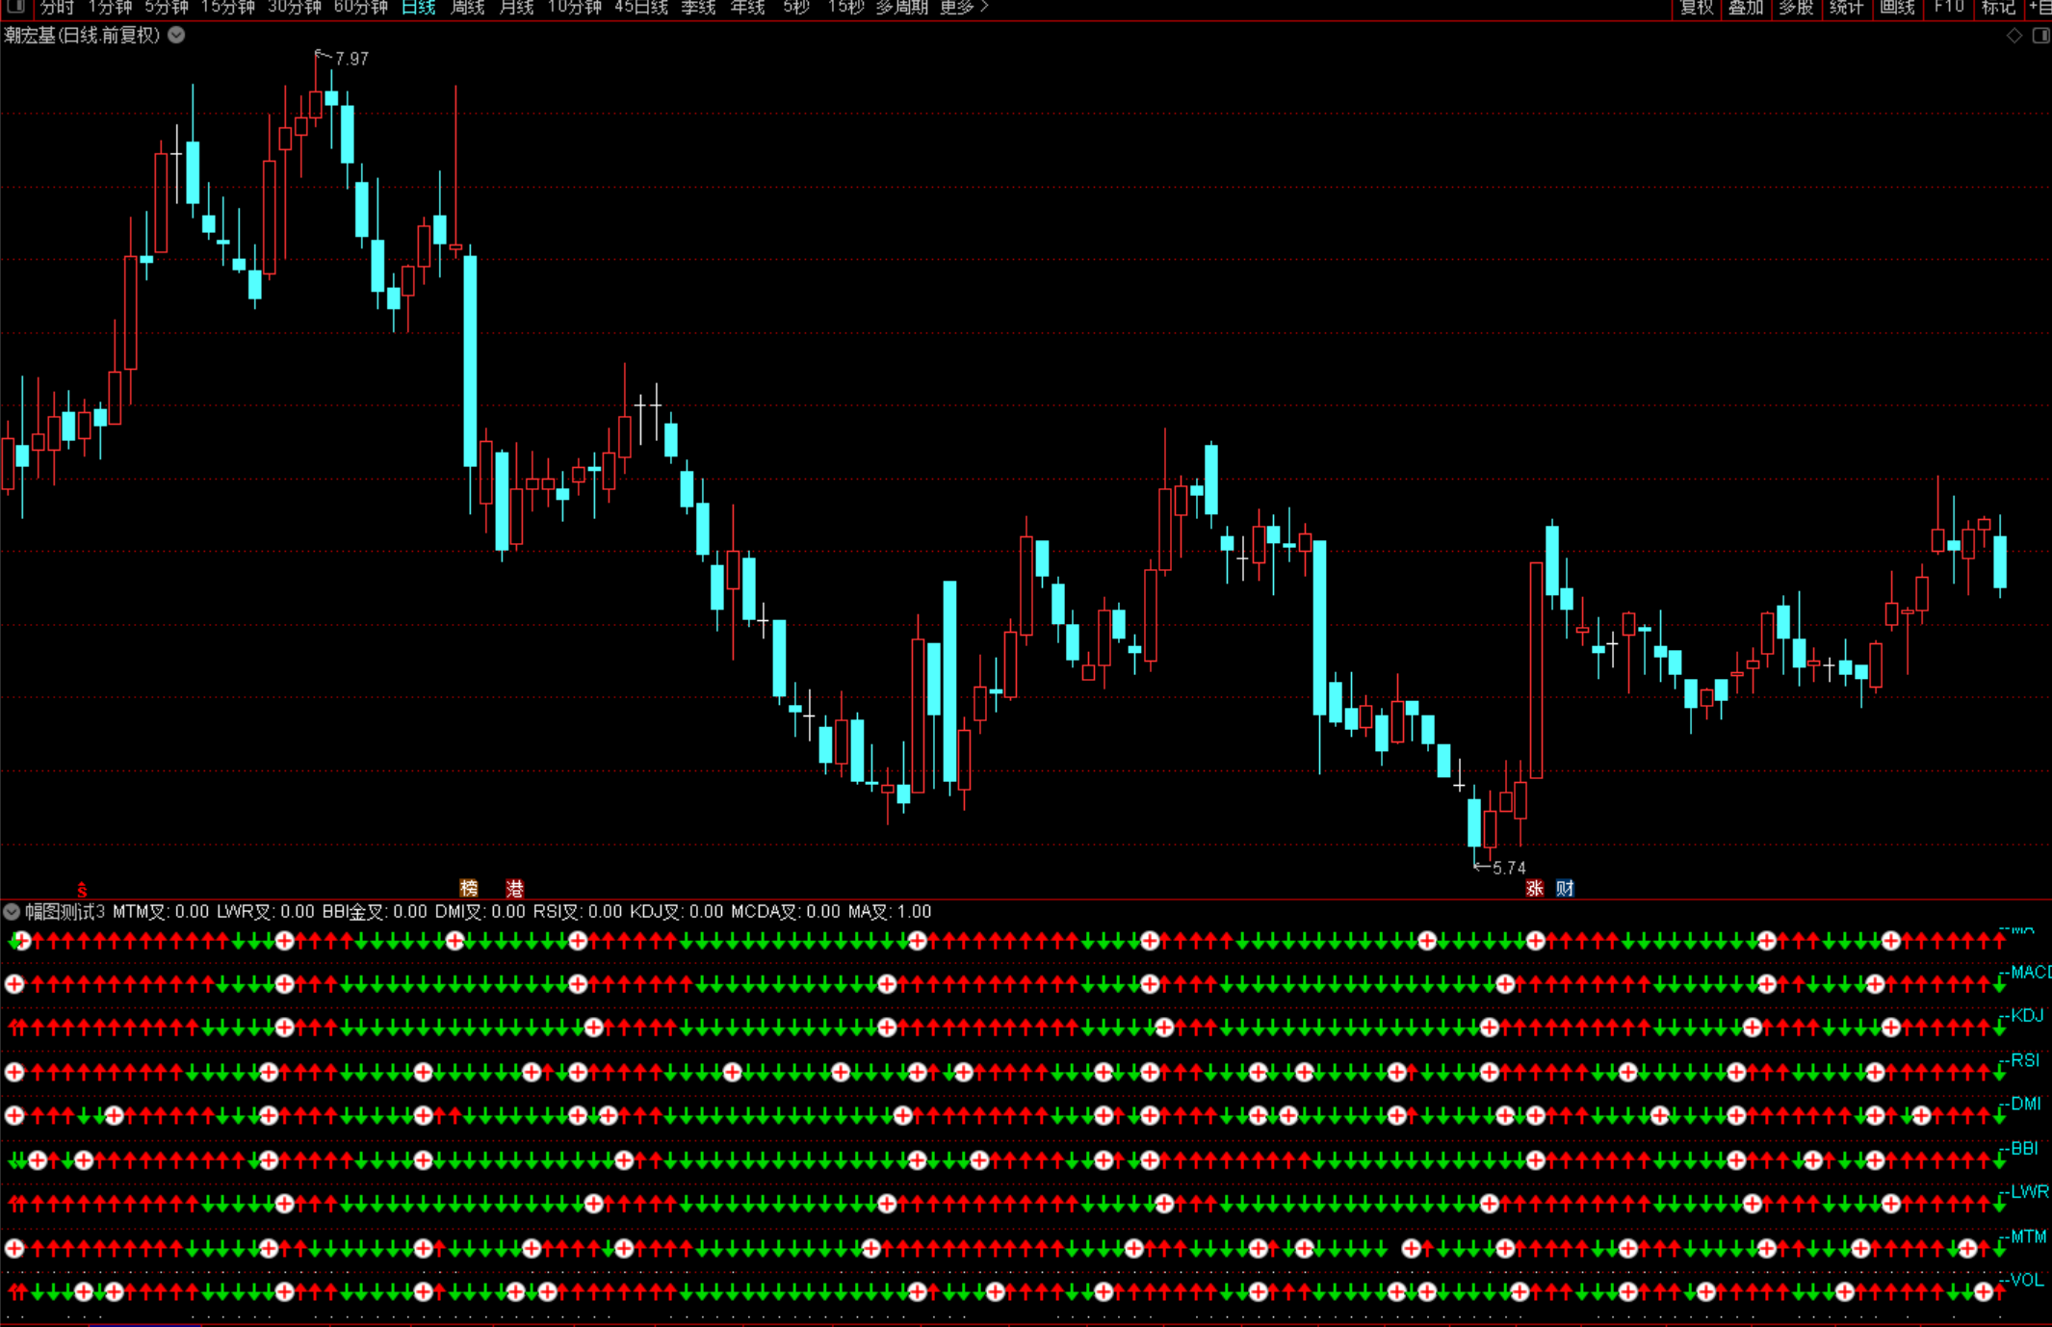Image resolution: width=2052 pixels, height=1327 pixels.
Task: Select the 60分钟 period tab
Action: 360,7
